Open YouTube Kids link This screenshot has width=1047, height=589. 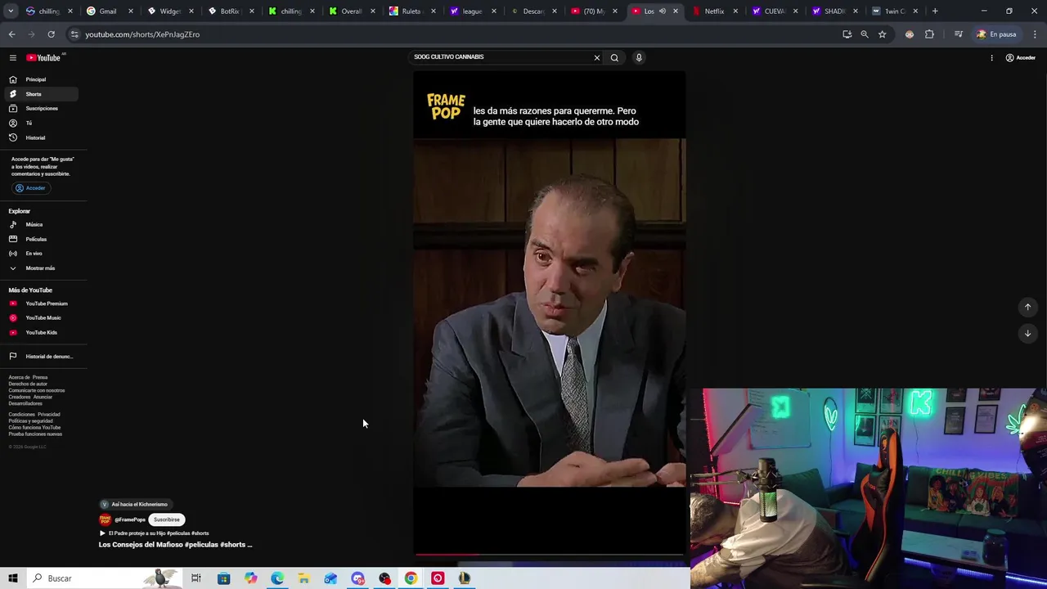pyautogui.click(x=43, y=332)
